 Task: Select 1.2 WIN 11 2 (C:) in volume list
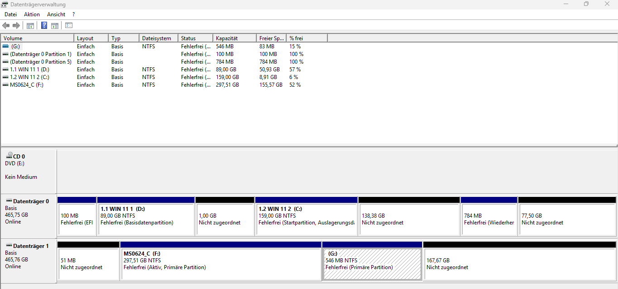click(29, 77)
